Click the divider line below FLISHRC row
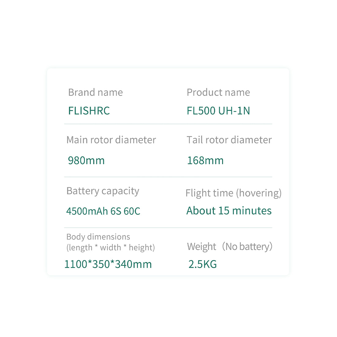The image size is (337, 337). [168, 124]
